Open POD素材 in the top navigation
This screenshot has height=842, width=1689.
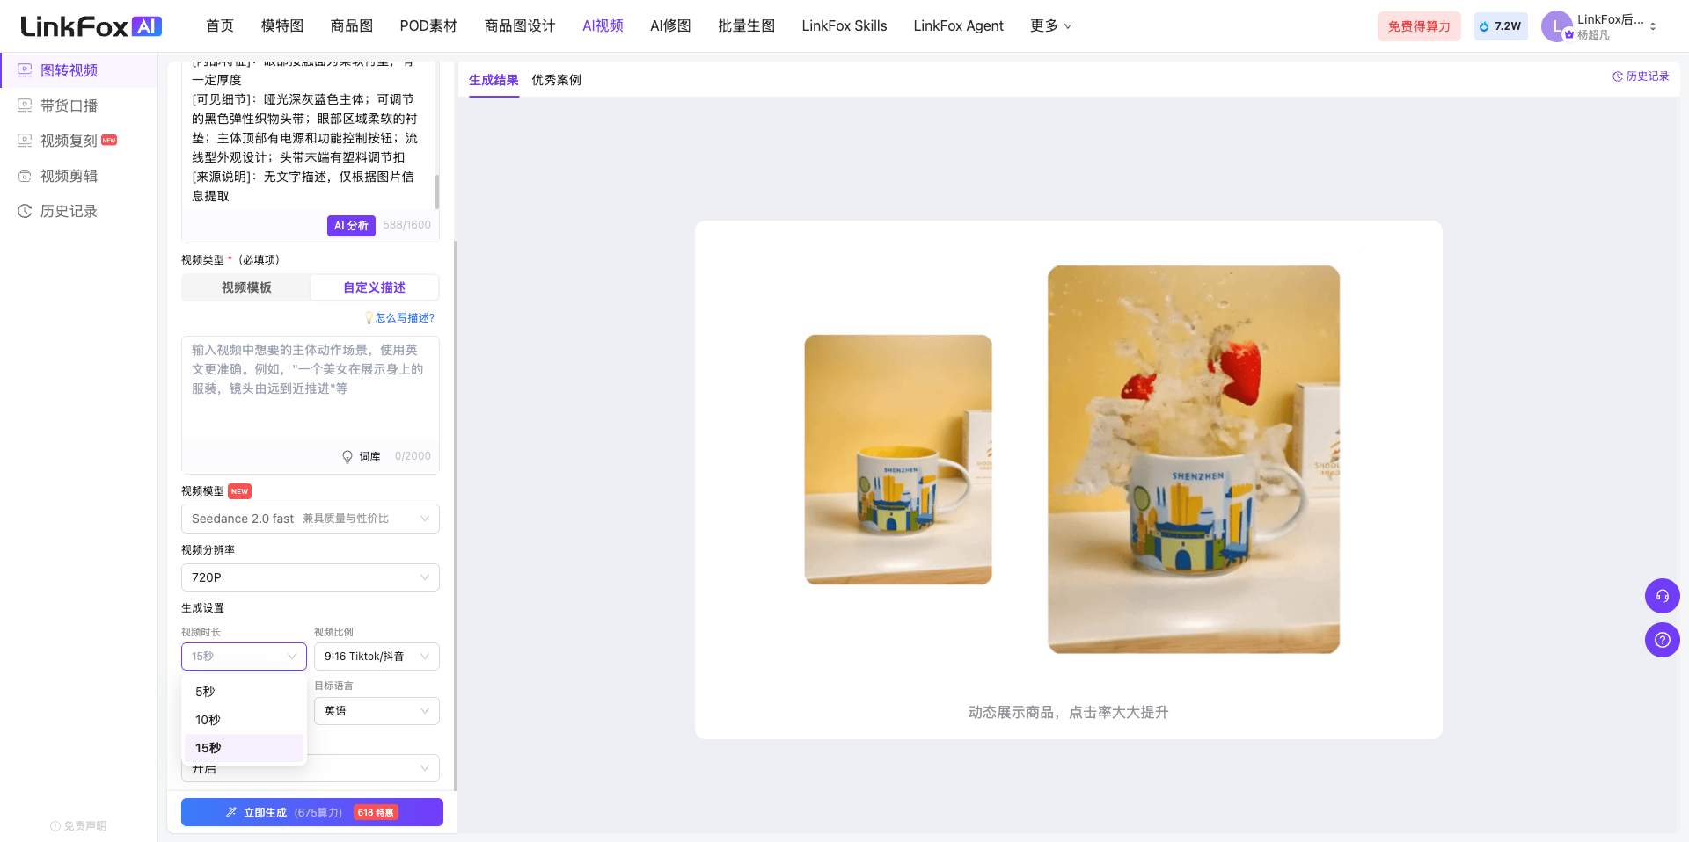click(428, 26)
